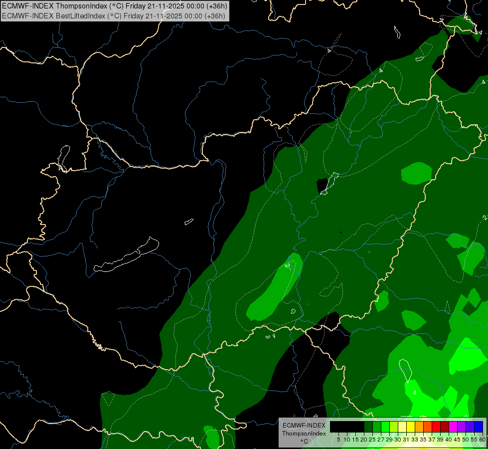Click legend tick value '20'
Screen dimensions: 488x449
point(364,440)
